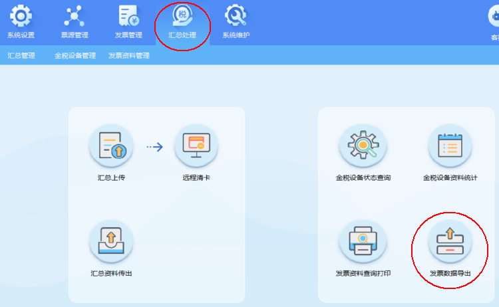Open 票源管理 network icon
Image resolution: width=499 pixels, height=307 pixels.
[x=74, y=15]
